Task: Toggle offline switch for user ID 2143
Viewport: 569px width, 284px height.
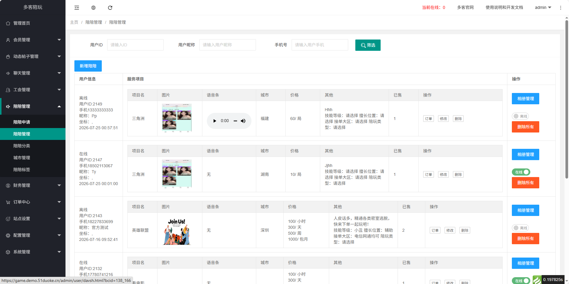Action: [x=520, y=228]
